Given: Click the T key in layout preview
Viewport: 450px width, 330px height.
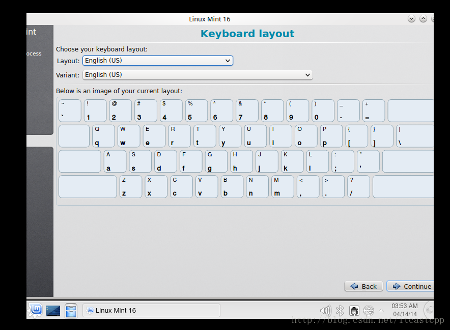Looking at the screenshot, I should click(x=205, y=136).
